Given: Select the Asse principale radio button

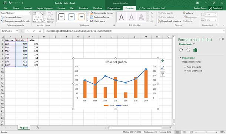Looking at the screenshot, I should (185, 67).
